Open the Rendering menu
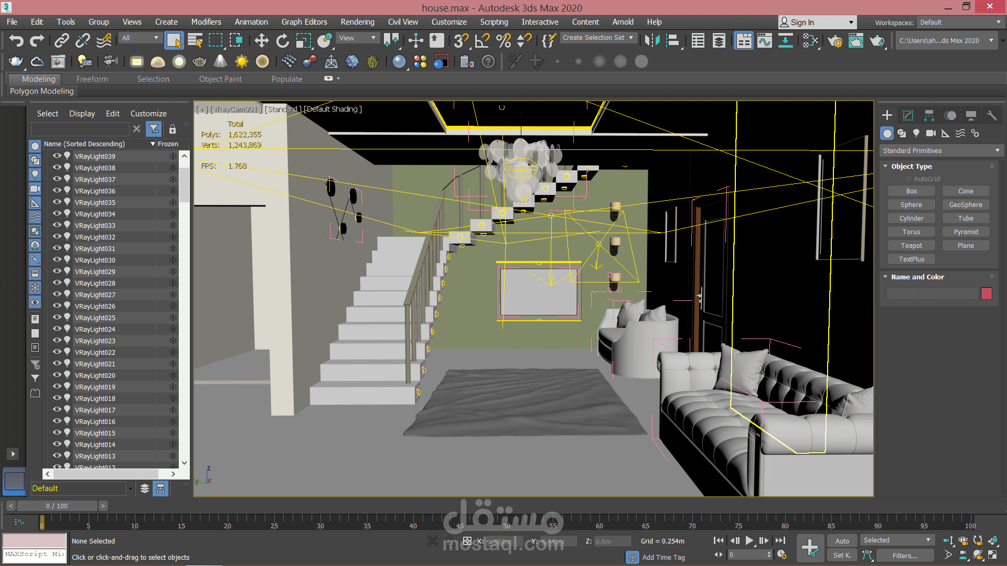 (357, 22)
